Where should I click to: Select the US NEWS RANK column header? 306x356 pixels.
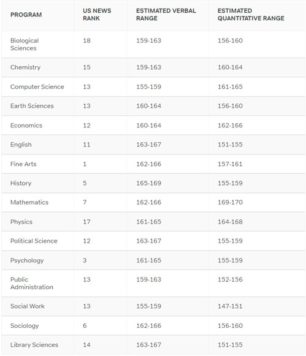[x=97, y=14]
